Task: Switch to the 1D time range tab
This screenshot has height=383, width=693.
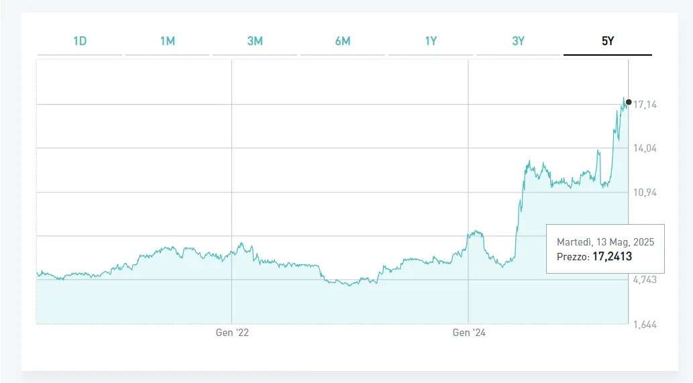Action: pos(80,41)
